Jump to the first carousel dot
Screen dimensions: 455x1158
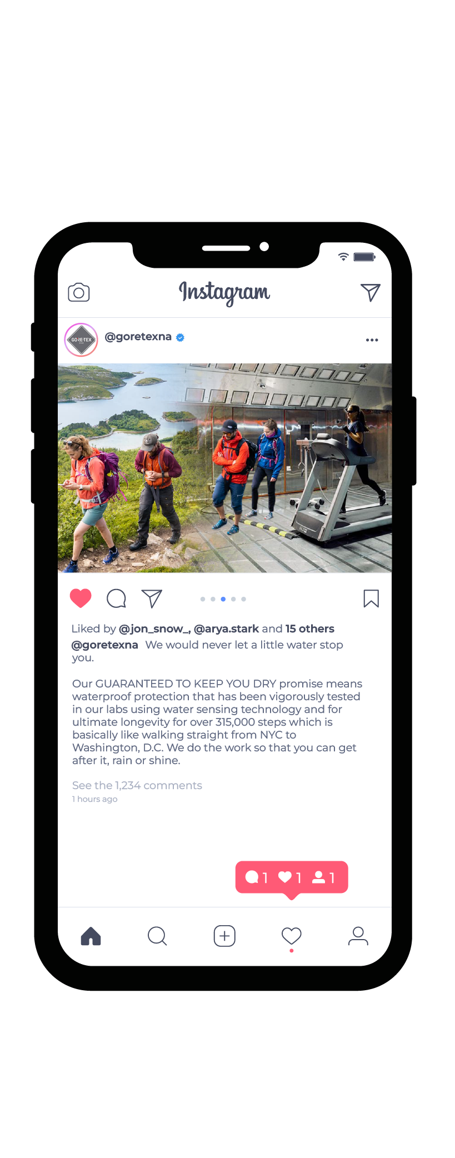click(203, 599)
